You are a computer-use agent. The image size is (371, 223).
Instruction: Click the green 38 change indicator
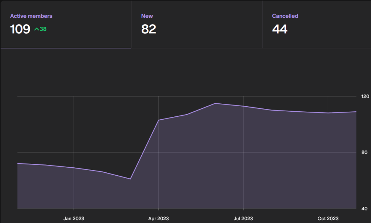(43, 29)
